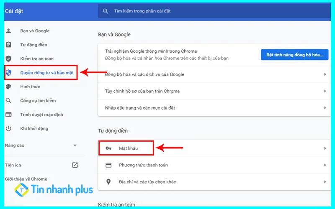Click the search magnifier icon in the settings search bar
335x209 pixels.
pos(106,11)
